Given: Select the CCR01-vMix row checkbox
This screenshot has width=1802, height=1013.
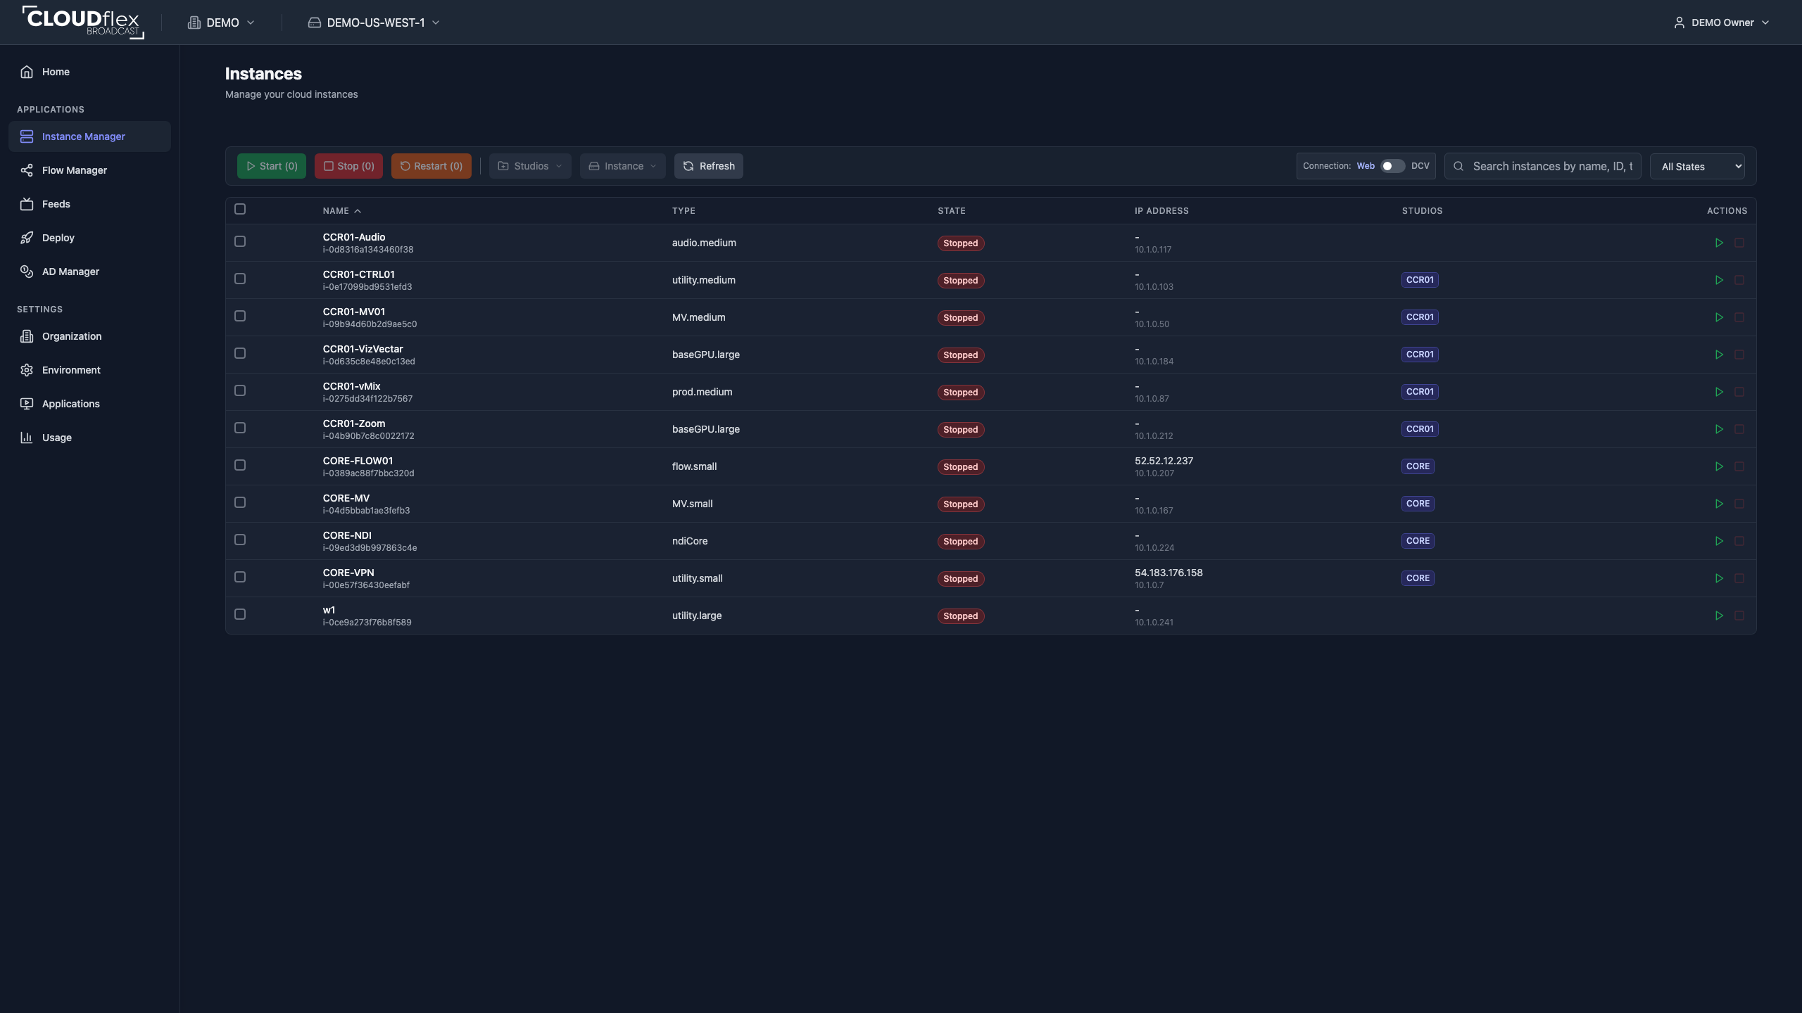Looking at the screenshot, I should coord(240,390).
